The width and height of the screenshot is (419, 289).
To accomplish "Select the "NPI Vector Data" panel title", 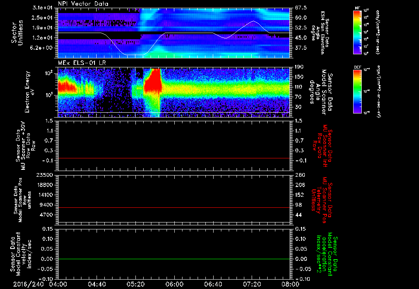I will [x=83, y=4].
